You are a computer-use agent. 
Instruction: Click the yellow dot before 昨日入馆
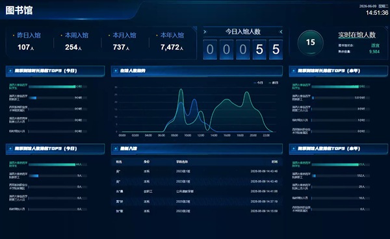click(14, 36)
